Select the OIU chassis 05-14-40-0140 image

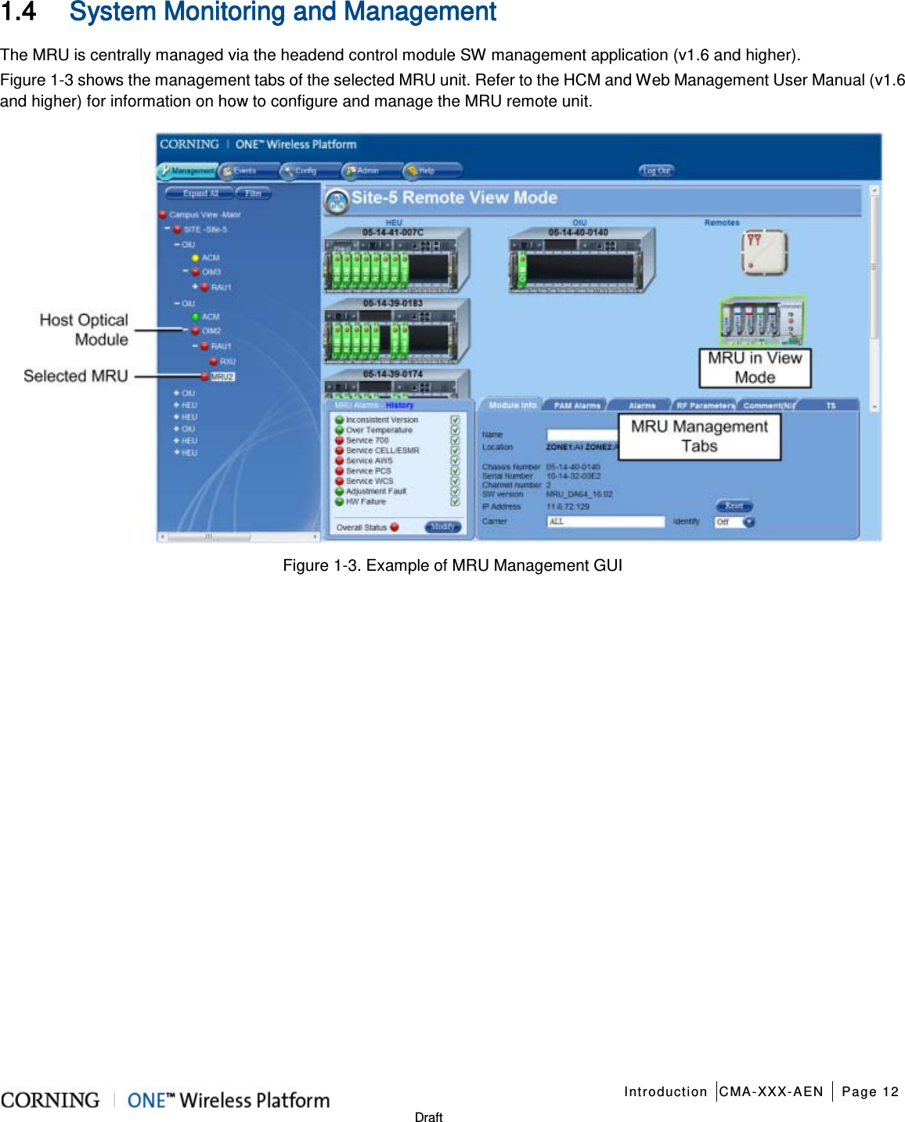click(x=582, y=260)
